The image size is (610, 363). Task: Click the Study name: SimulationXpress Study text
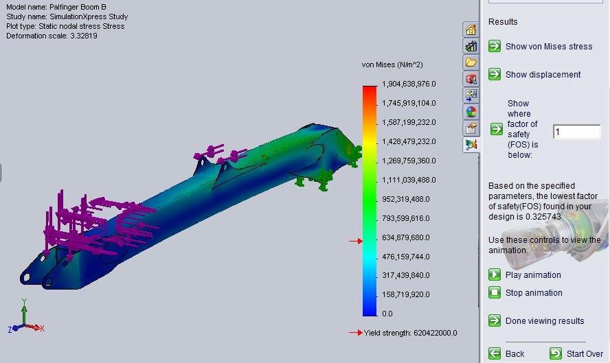point(67,16)
